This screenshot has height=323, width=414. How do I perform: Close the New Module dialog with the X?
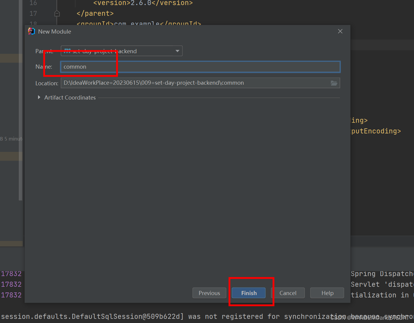click(x=340, y=31)
